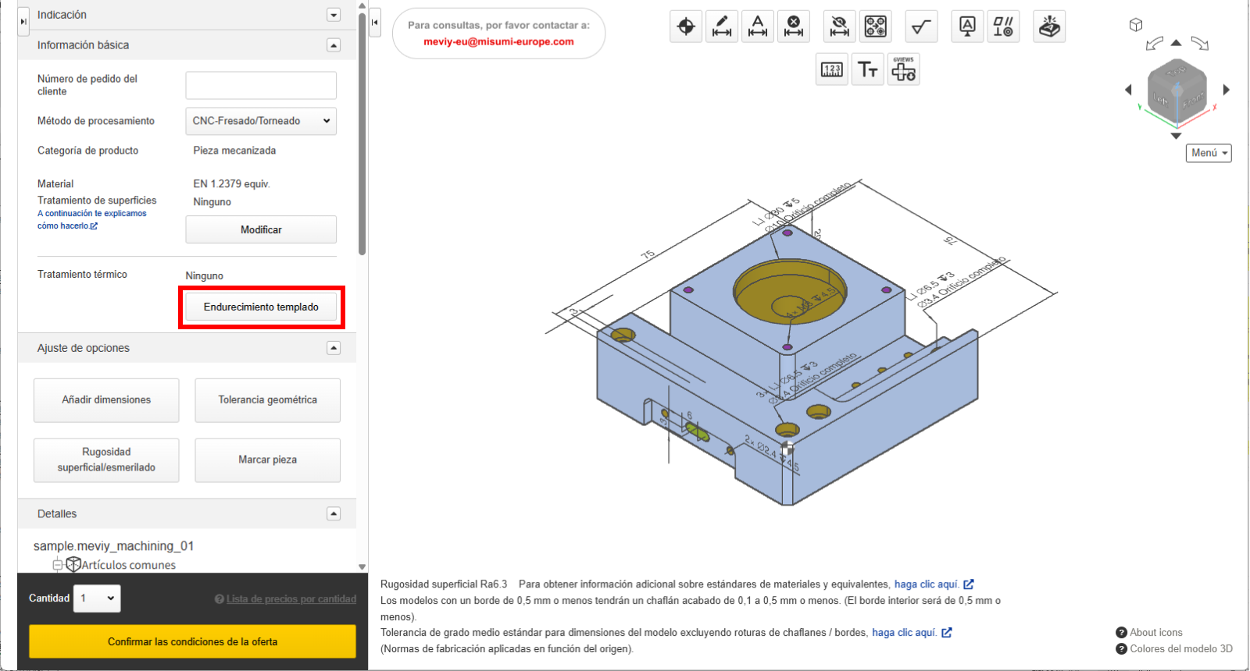Click the origin target crosshair icon
The height and width of the screenshot is (671, 1250).
pos(686,27)
